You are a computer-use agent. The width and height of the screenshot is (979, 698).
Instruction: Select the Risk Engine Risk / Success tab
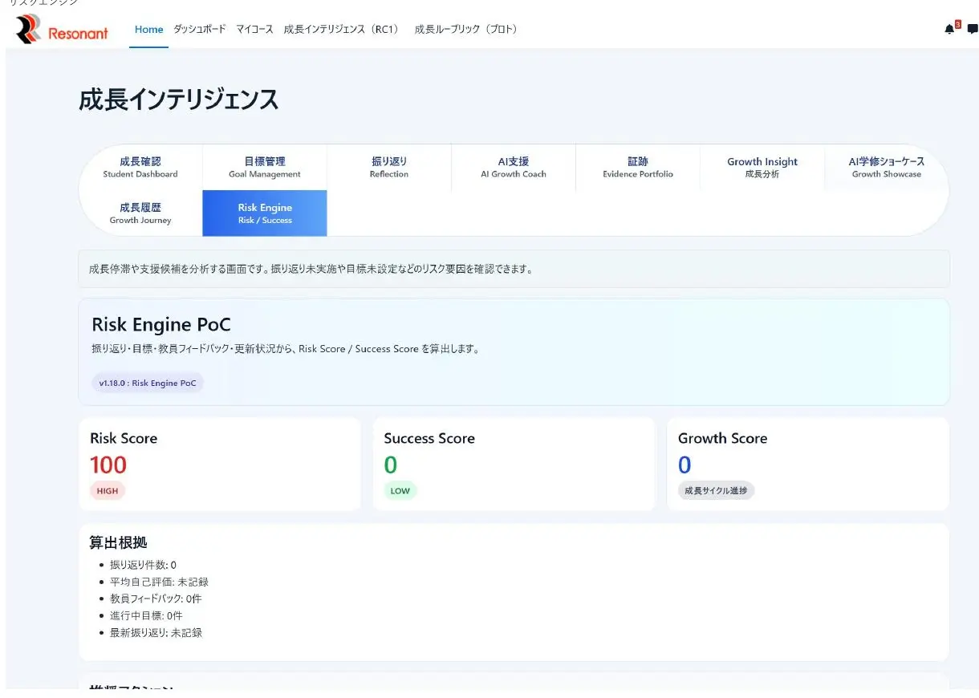(265, 213)
